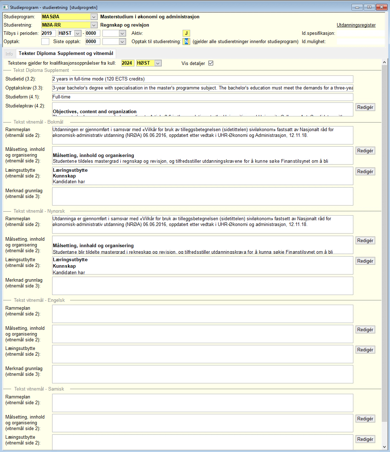This screenshot has height=452, width=390.
Task: Click the Samisk Rammeplan text box
Action: pyautogui.click(x=202, y=403)
